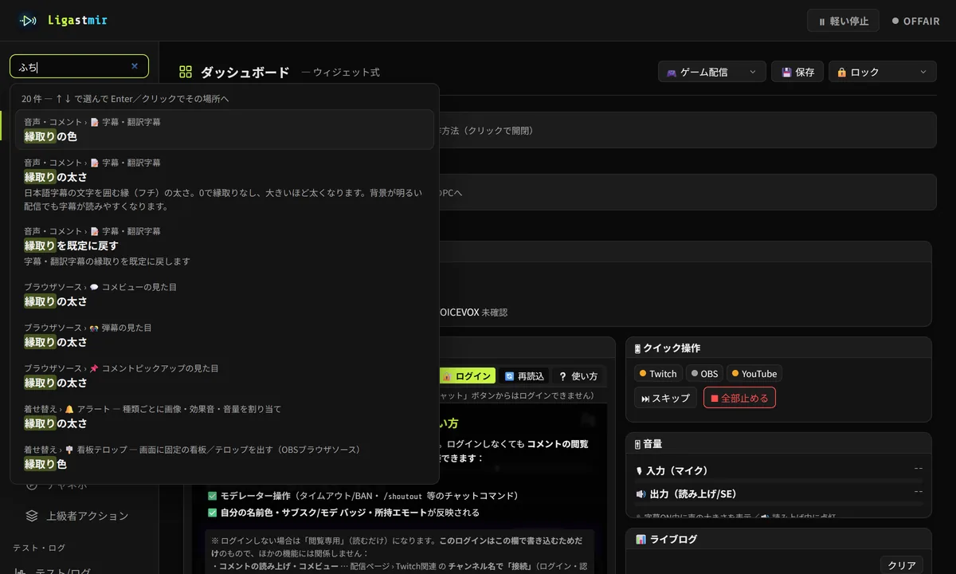Select the 縁取りの色 search result
The width and height of the screenshot is (956, 574).
(x=224, y=129)
